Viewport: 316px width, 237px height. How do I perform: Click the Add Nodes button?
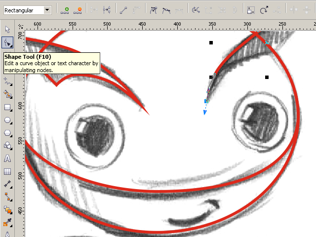click(65, 10)
